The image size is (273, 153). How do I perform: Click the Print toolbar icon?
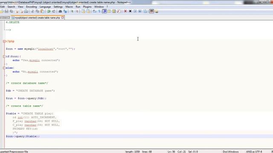pyautogui.click(x=26, y=11)
